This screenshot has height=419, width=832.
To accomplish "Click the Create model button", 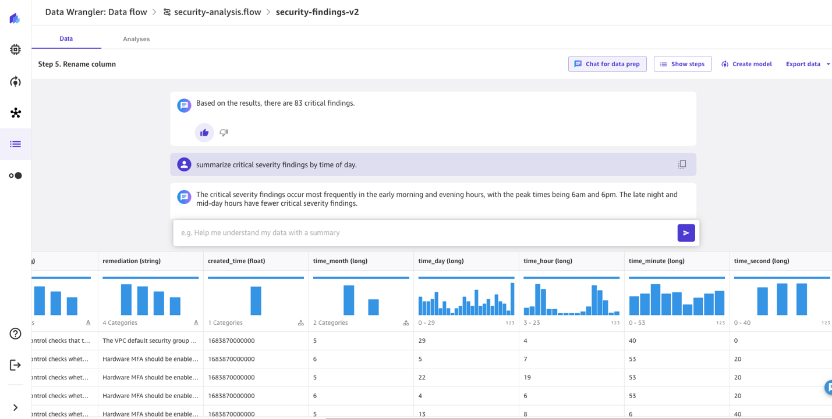I will [x=746, y=64].
